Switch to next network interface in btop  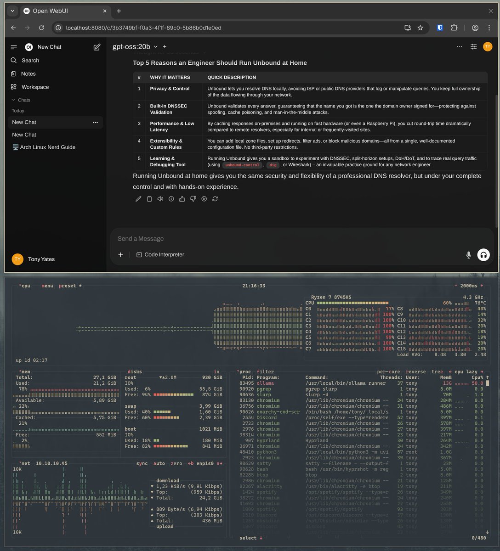(220, 464)
